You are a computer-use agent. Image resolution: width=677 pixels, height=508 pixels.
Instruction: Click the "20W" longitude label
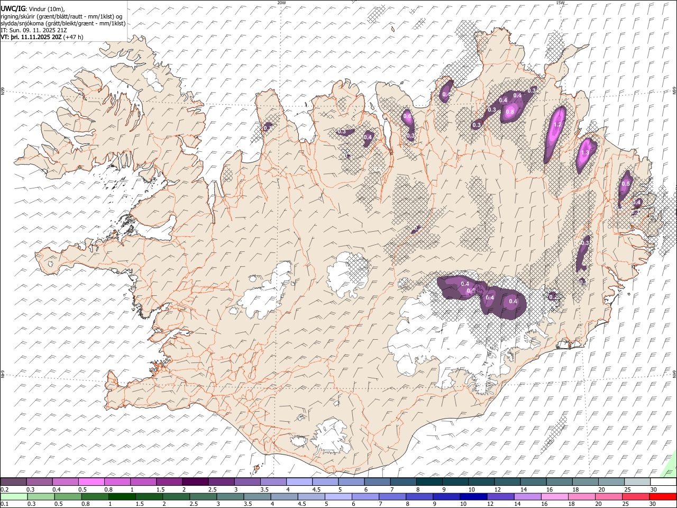coord(281,3)
